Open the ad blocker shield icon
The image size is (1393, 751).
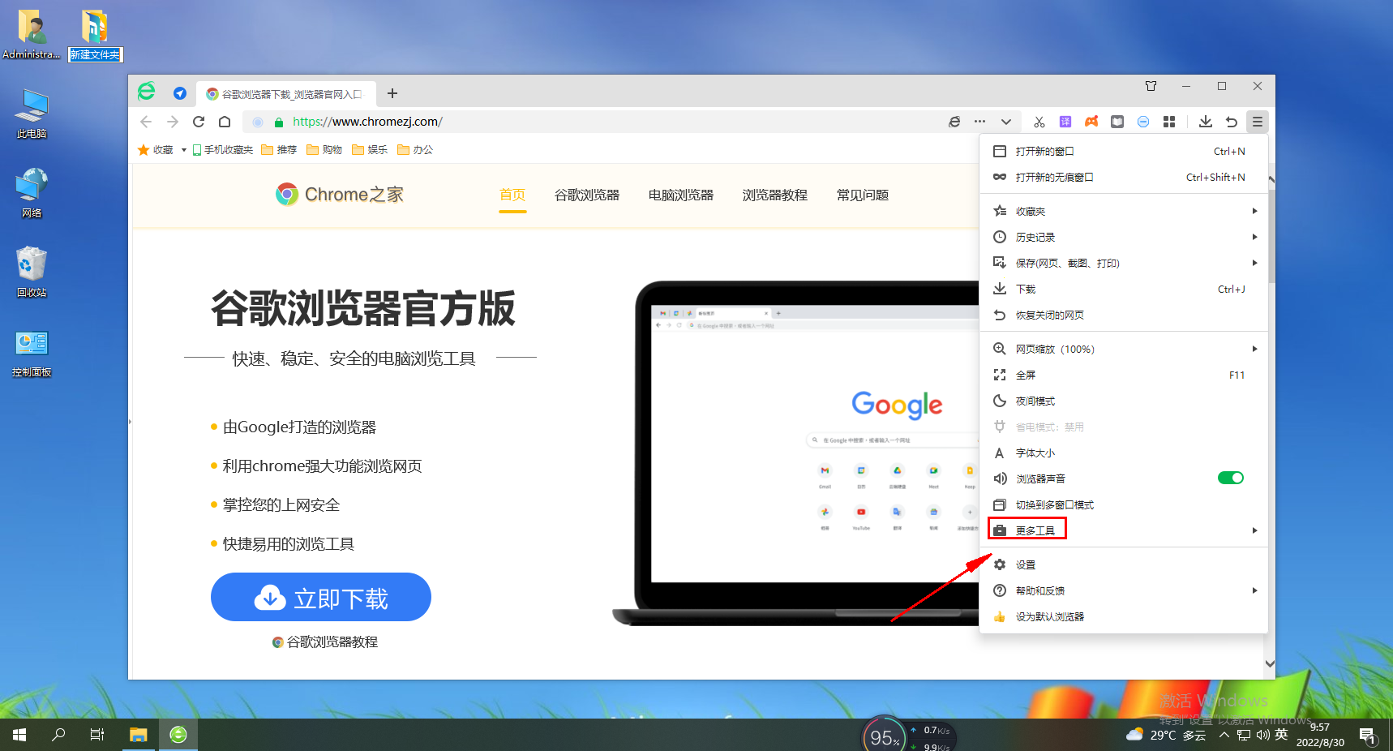pyautogui.click(x=1143, y=122)
